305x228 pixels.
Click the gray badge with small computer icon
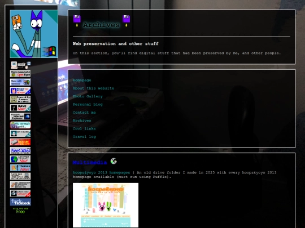click(20, 176)
